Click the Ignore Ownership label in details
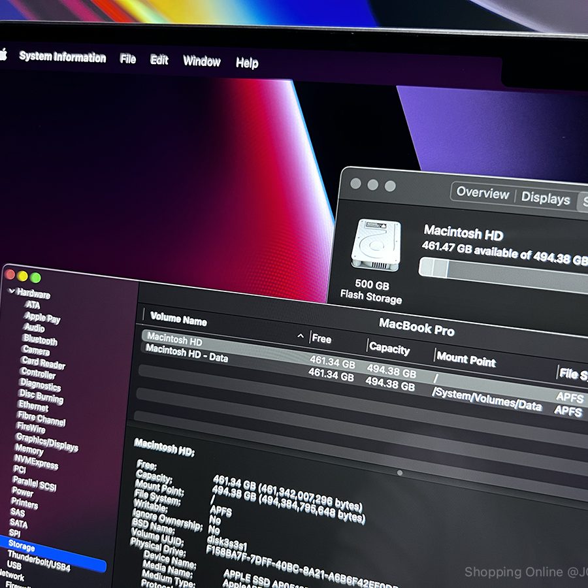This screenshot has width=588, height=588. (168, 520)
